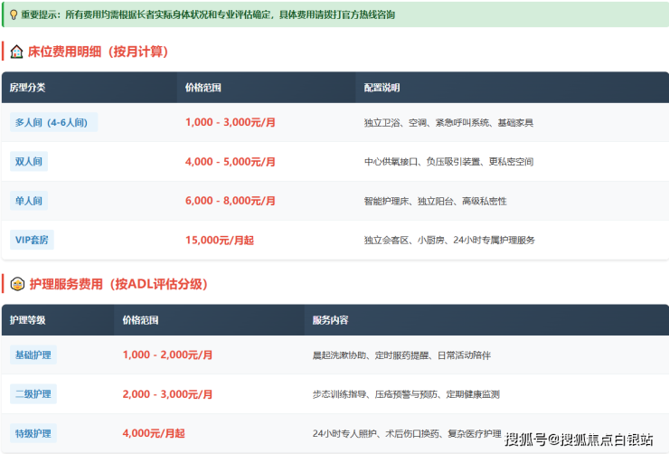Screen dimensions: 669x454
Task: Select the 多人间 (4-6人间) room tag
Action: pyautogui.click(x=53, y=122)
